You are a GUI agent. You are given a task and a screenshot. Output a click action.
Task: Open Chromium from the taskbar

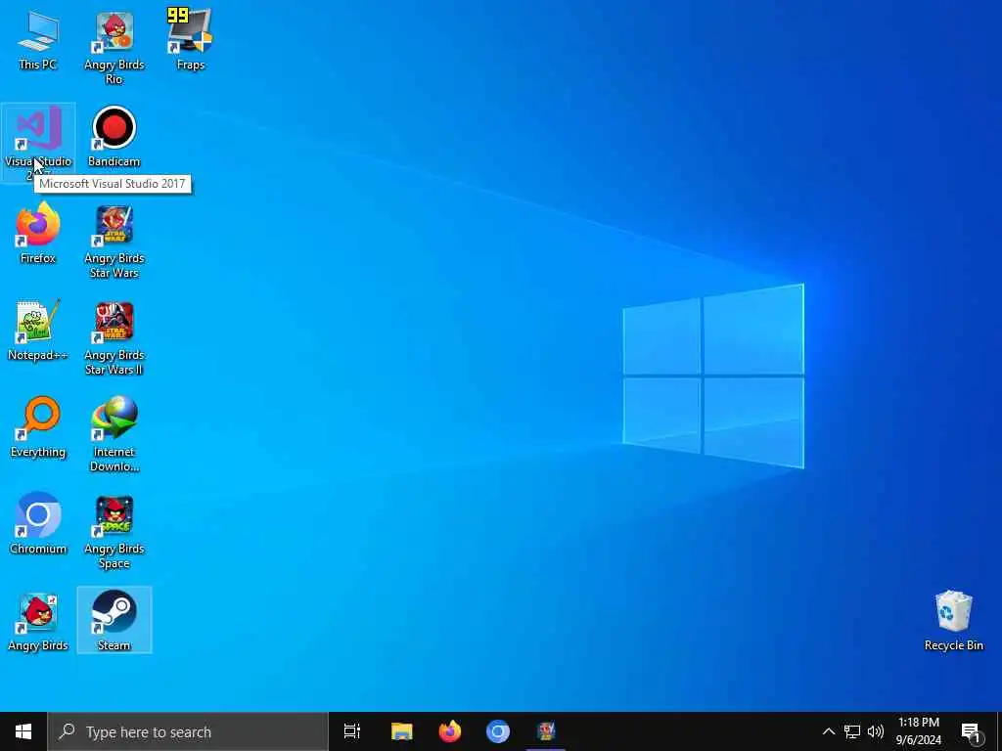[x=498, y=731]
